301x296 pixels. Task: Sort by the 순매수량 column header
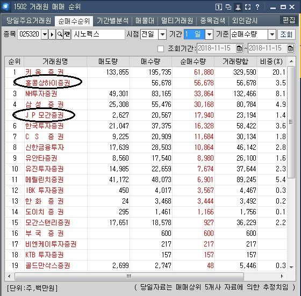click(x=193, y=62)
